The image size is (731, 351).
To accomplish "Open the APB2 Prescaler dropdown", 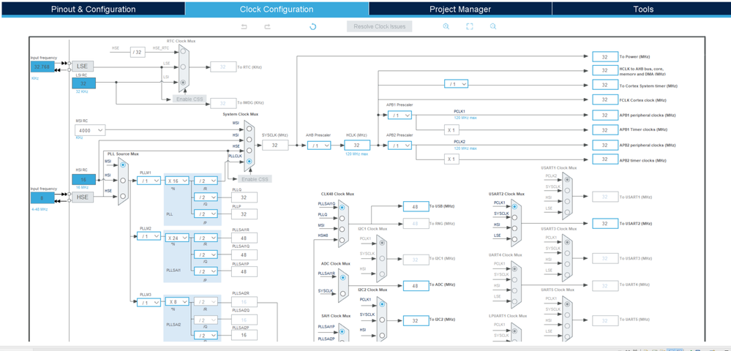I will tap(400, 146).
